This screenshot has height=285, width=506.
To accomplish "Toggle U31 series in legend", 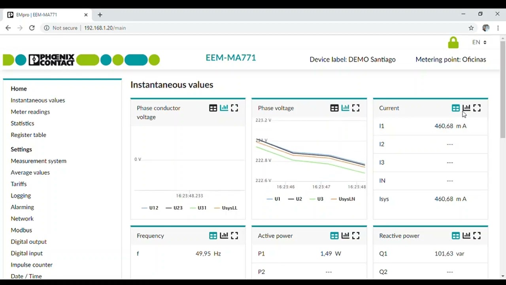I will pos(198,208).
